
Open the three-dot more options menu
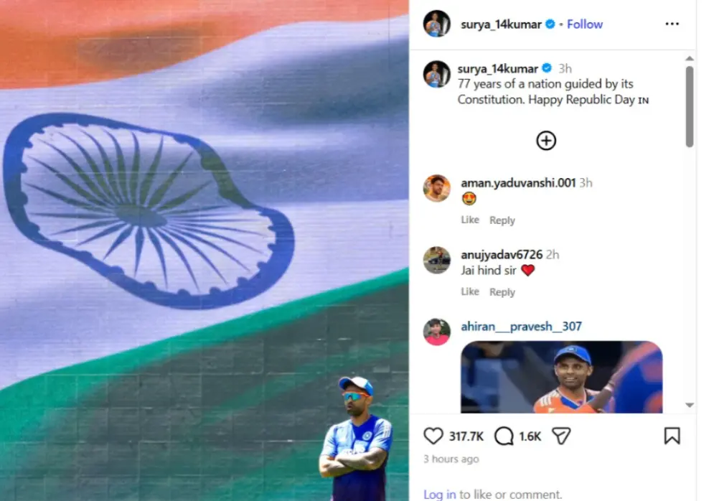672,24
